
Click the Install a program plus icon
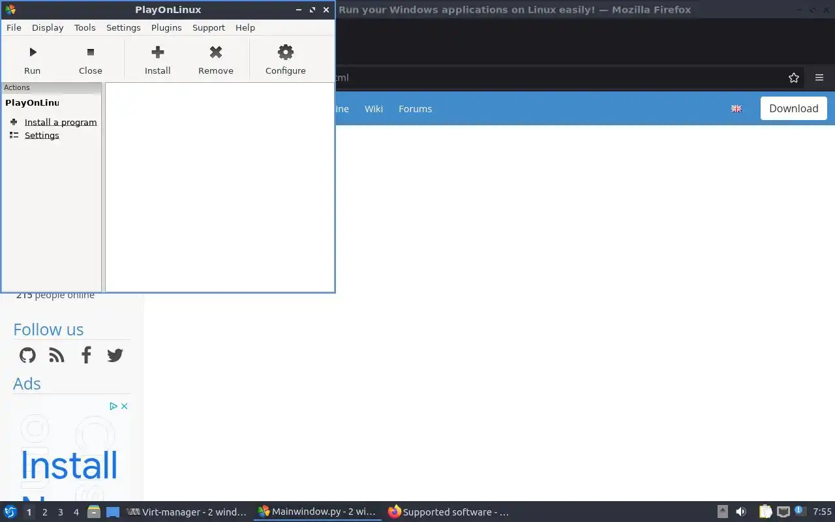(x=14, y=122)
